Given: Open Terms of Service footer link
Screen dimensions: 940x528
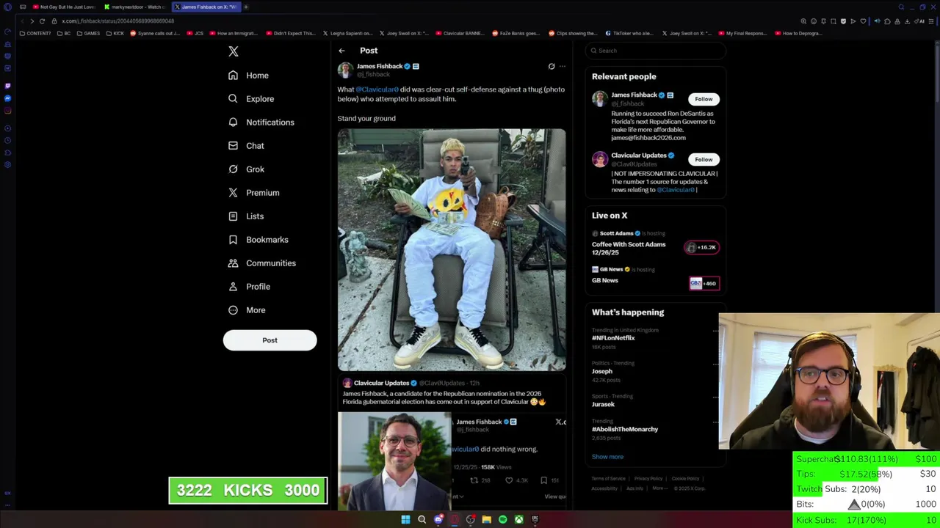Looking at the screenshot, I should pyautogui.click(x=609, y=479).
